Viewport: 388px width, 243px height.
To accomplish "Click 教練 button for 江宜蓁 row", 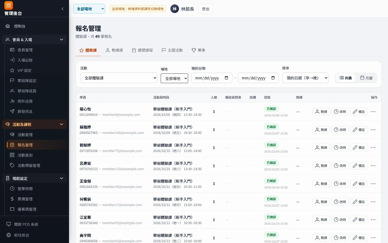I will tap(321, 220).
